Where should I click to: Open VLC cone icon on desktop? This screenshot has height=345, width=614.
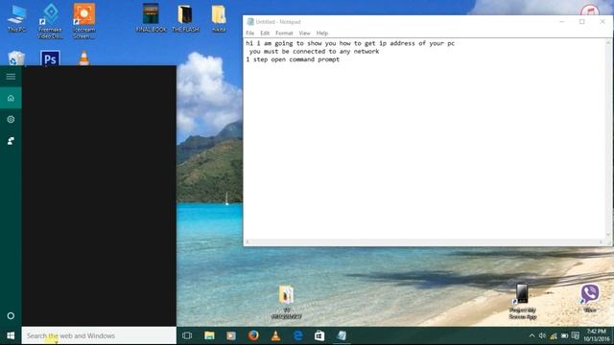[x=83, y=58]
